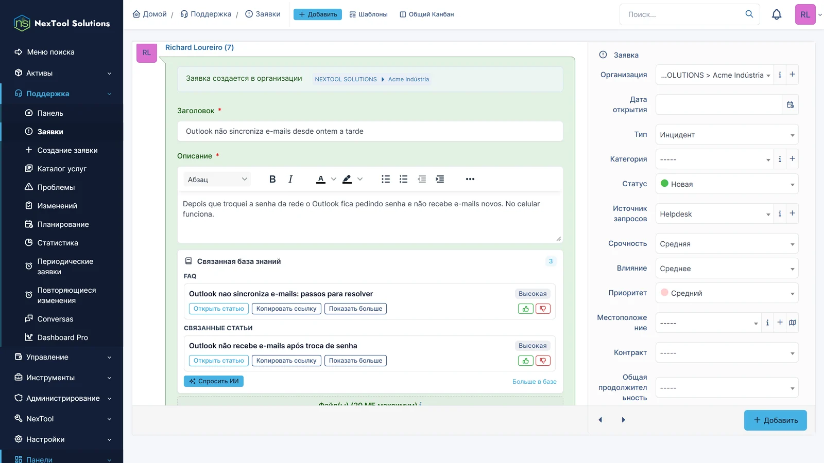824x463 pixels.
Task: Click the search magnifier icon
Action: coord(749,14)
